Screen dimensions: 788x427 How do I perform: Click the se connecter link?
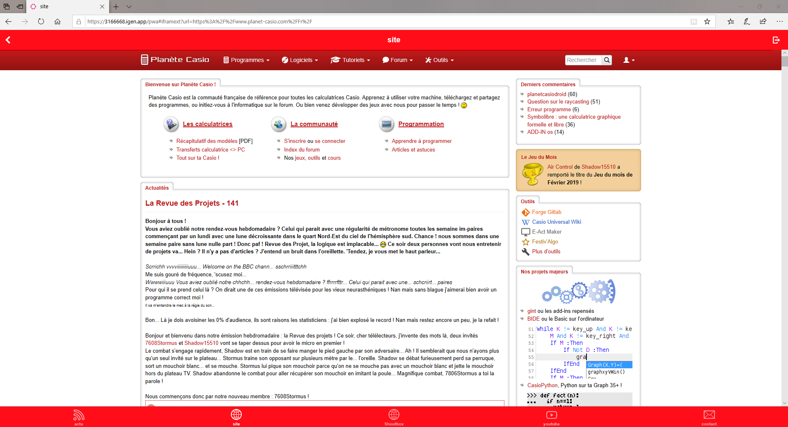tap(330, 141)
